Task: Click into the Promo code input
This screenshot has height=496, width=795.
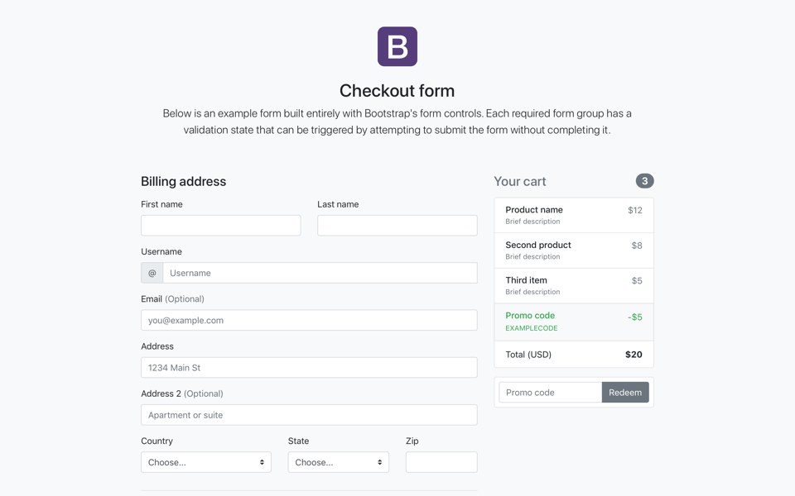Action: [x=549, y=392]
